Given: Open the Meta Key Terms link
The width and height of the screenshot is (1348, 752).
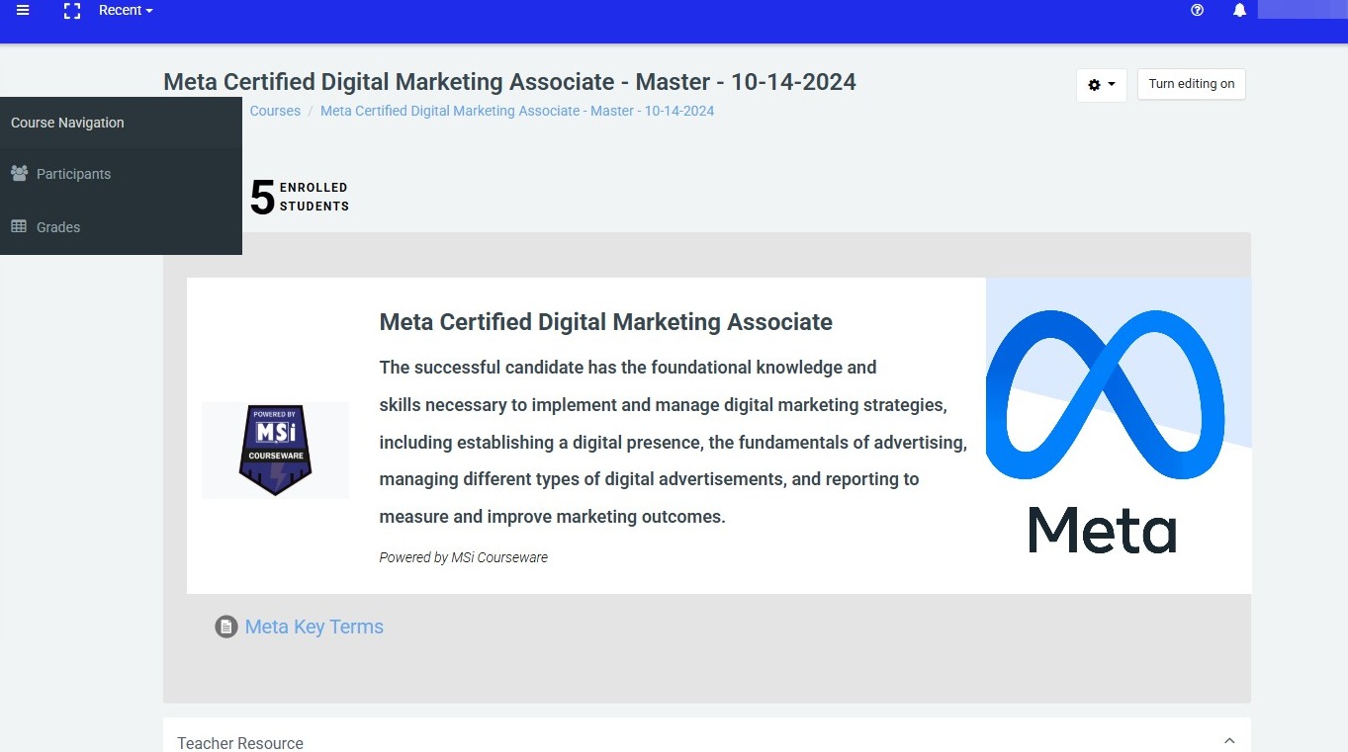Looking at the screenshot, I should (x=315, y=627).
